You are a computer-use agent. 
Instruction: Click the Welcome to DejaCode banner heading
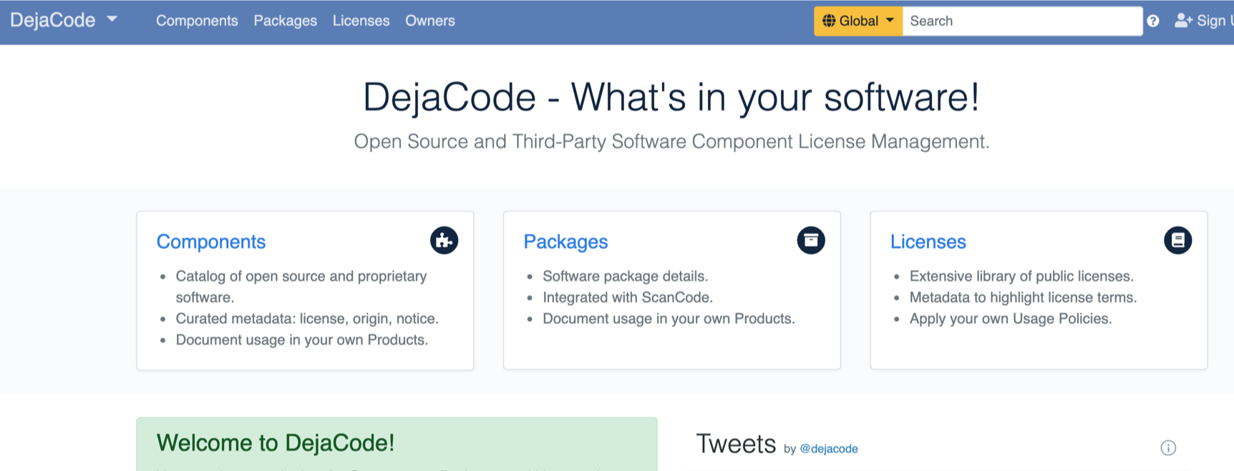[276, 443]
